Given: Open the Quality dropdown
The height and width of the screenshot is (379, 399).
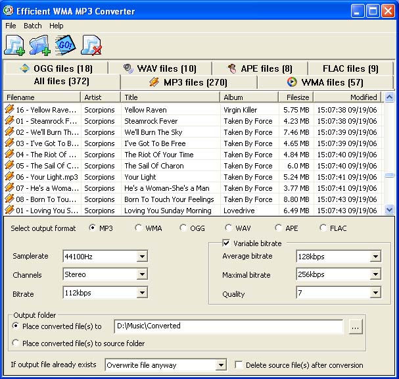Looking at the screenshot, I should [x=375, y=293].
